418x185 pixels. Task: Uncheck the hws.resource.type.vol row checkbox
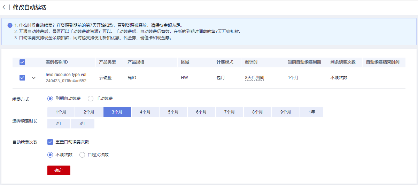[x=22, y=78]
